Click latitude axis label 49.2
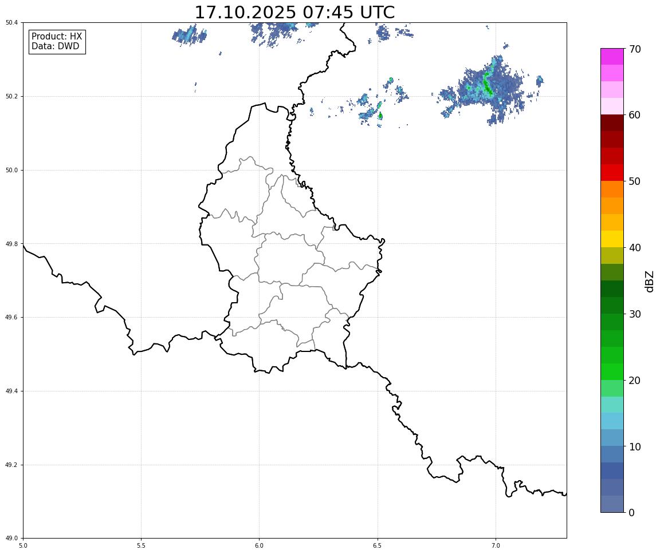 pyautogui.click(x=11, y=465)
